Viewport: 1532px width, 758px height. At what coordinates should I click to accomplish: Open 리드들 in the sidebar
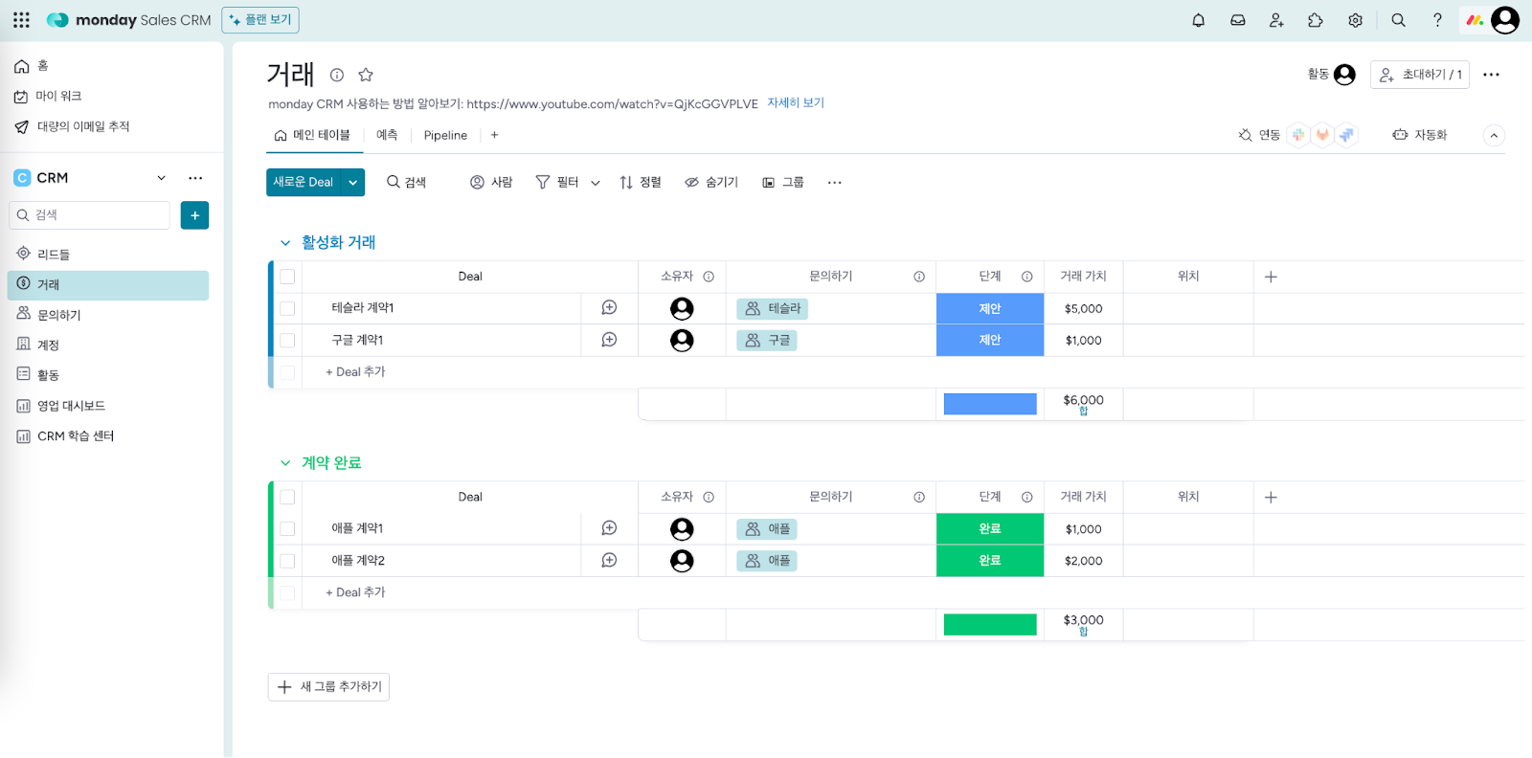(x=108, y=255)
